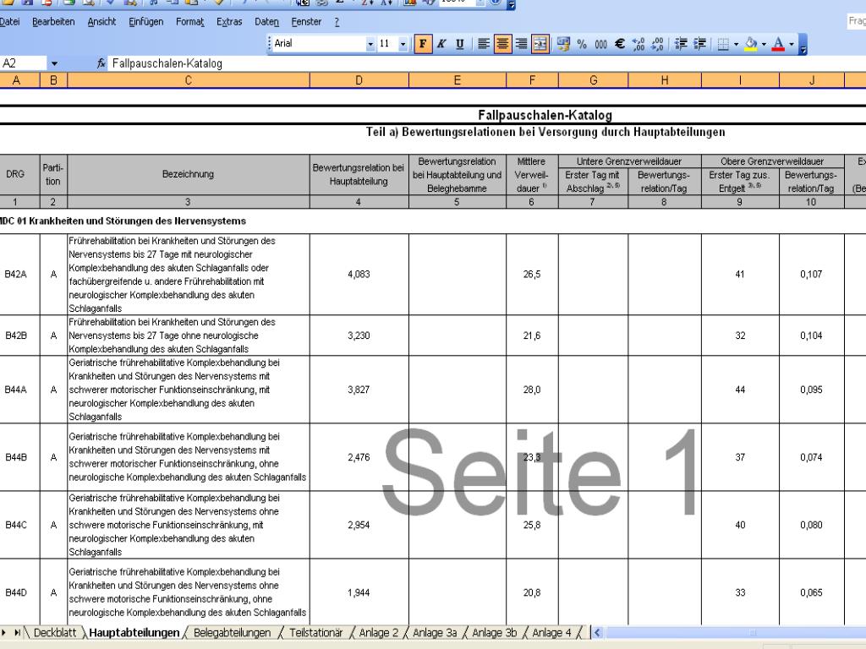Open the Daten menu
The width and height of the screenshot is (866, 649).
[x=266, y=21]
